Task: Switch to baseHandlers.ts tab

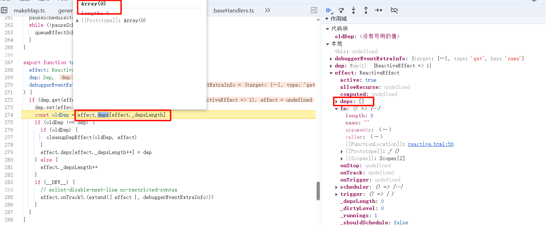Action: (234, 10)
